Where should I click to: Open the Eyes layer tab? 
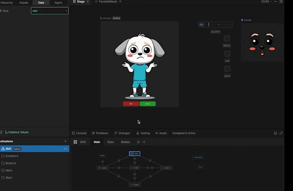[x=110, y=142]
